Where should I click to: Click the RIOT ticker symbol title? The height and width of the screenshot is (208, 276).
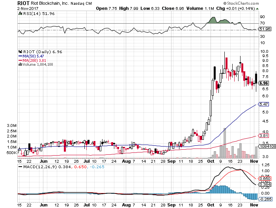click(x=23, y=3)
